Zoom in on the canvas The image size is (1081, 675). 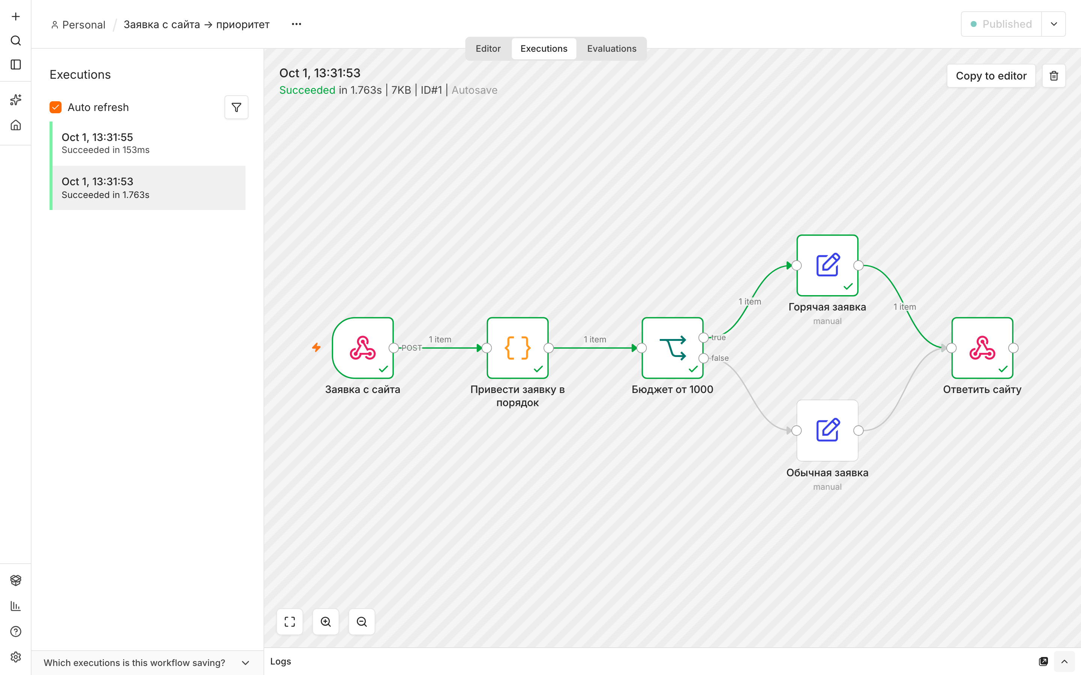point(326,621)
